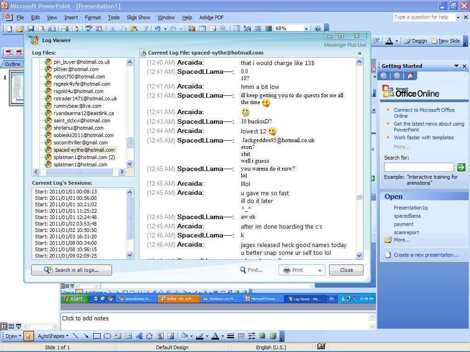Insert Clip Art from Draw toolbar
The image size is (470, 352).
[x=160, y=336]
